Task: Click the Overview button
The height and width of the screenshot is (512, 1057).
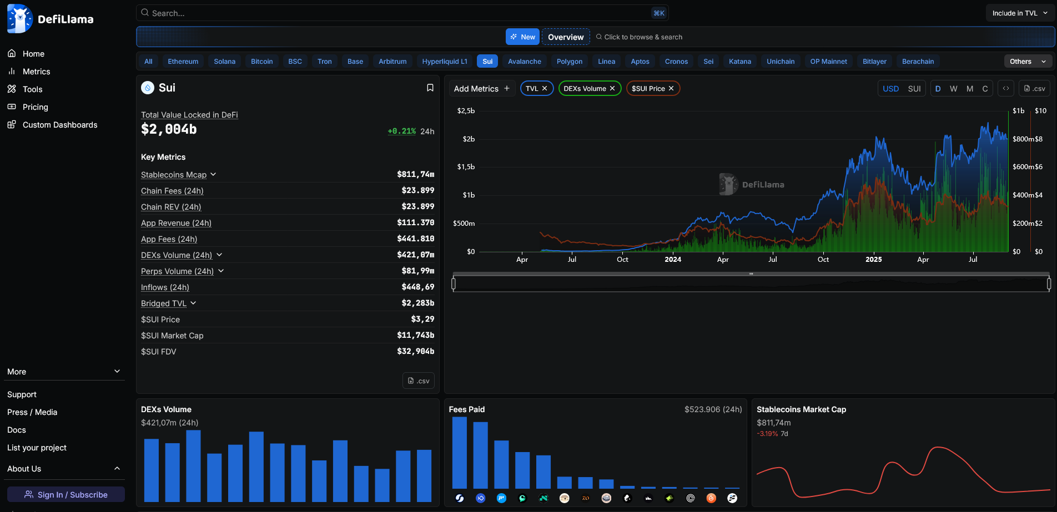Action: click(566, 37)
